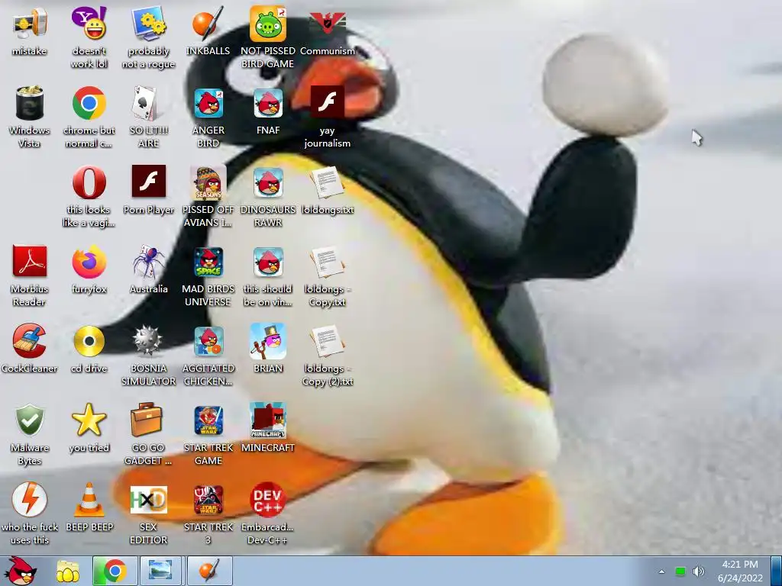Select 'this should be on vin...' icon
The image size is (782, 586).
tap(268, 262)
